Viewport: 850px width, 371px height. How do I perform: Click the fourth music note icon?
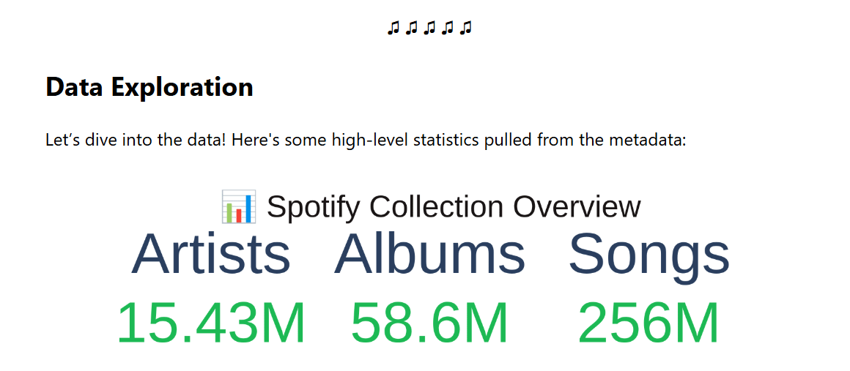[448, 28]
